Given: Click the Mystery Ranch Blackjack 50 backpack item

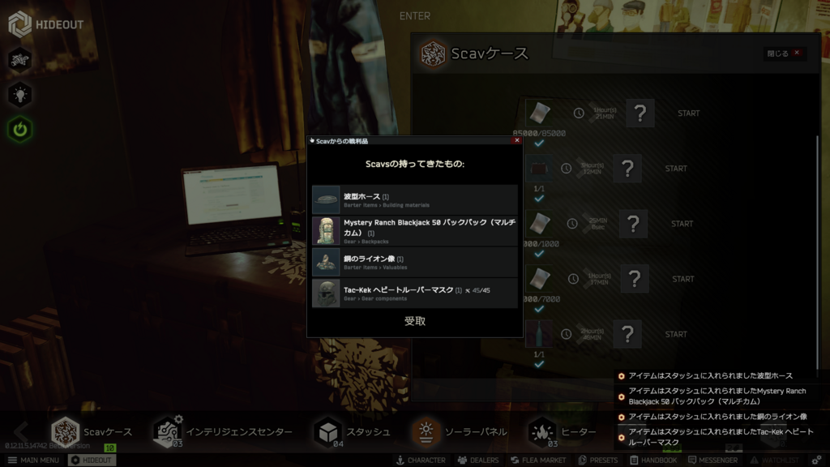Looking at the screenshot, I should click(415, 230).
